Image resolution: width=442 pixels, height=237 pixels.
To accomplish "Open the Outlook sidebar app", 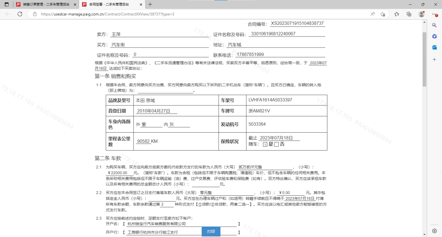I will click(x=434, y=47).
